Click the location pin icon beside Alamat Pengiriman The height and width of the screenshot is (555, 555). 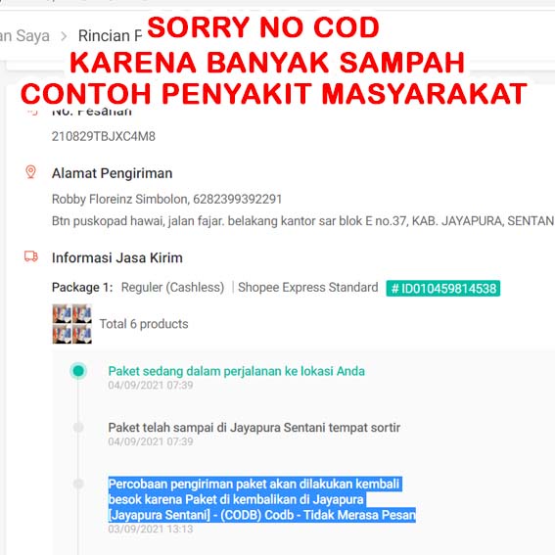30,172
